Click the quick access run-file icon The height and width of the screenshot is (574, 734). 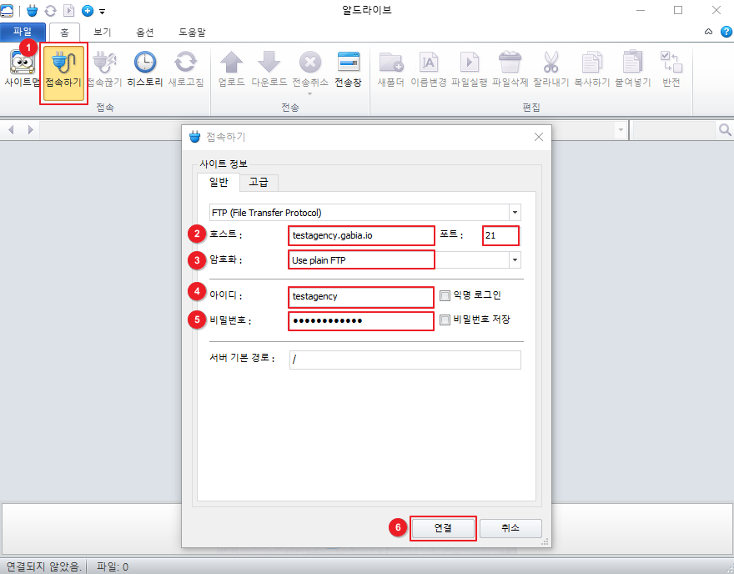[68, 10]
